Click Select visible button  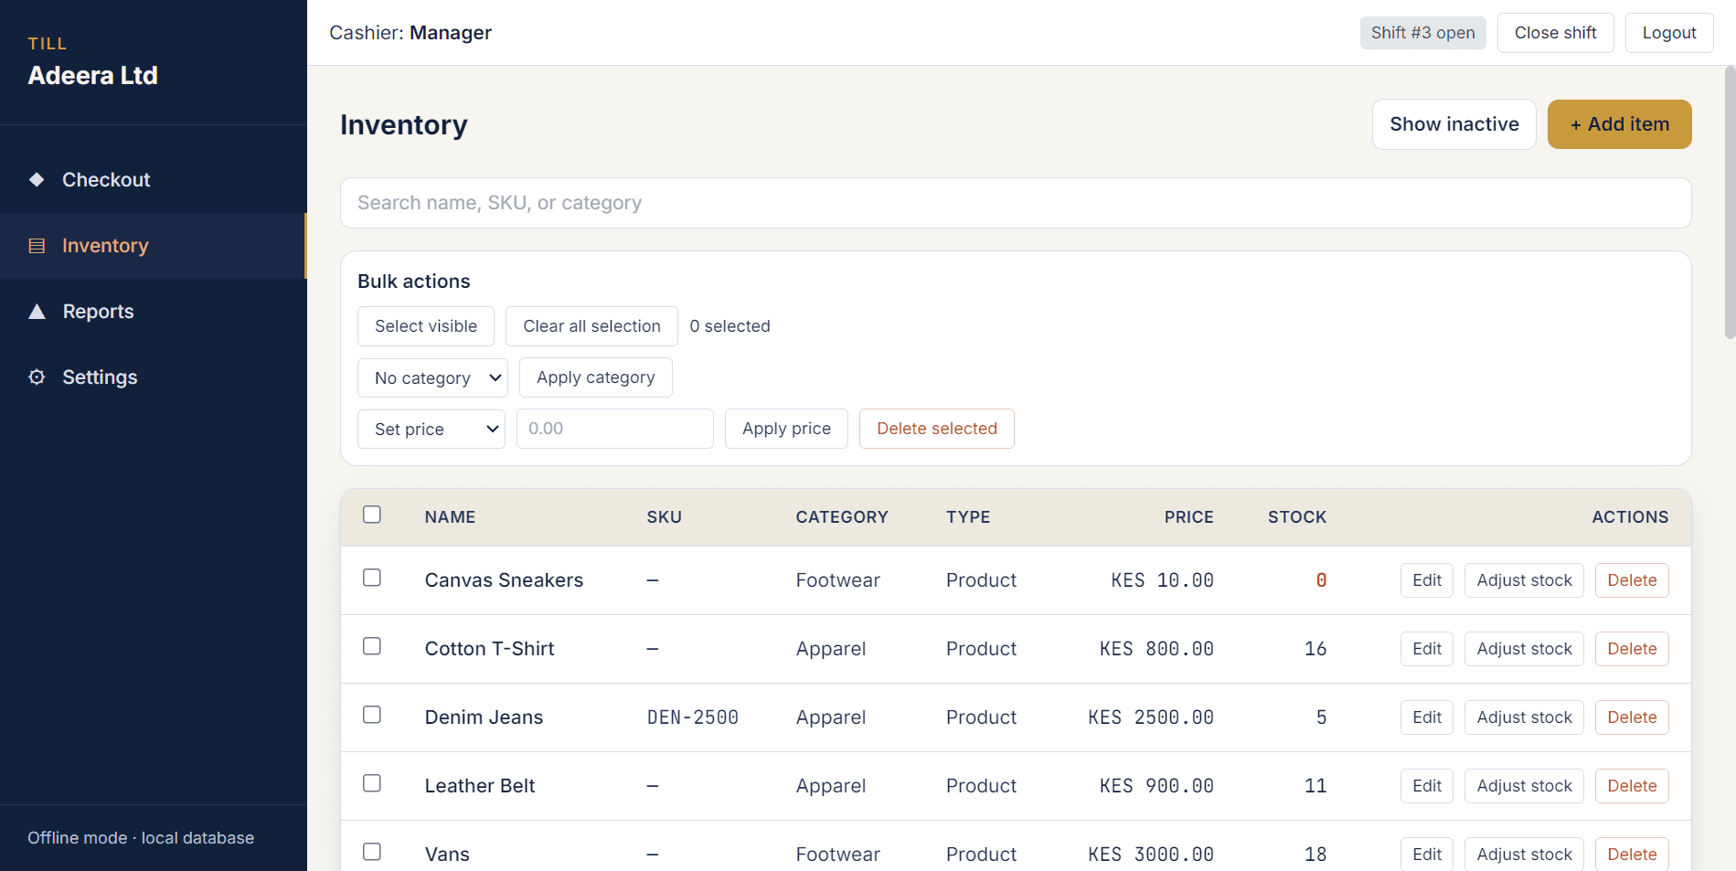(x=426, y=326)
